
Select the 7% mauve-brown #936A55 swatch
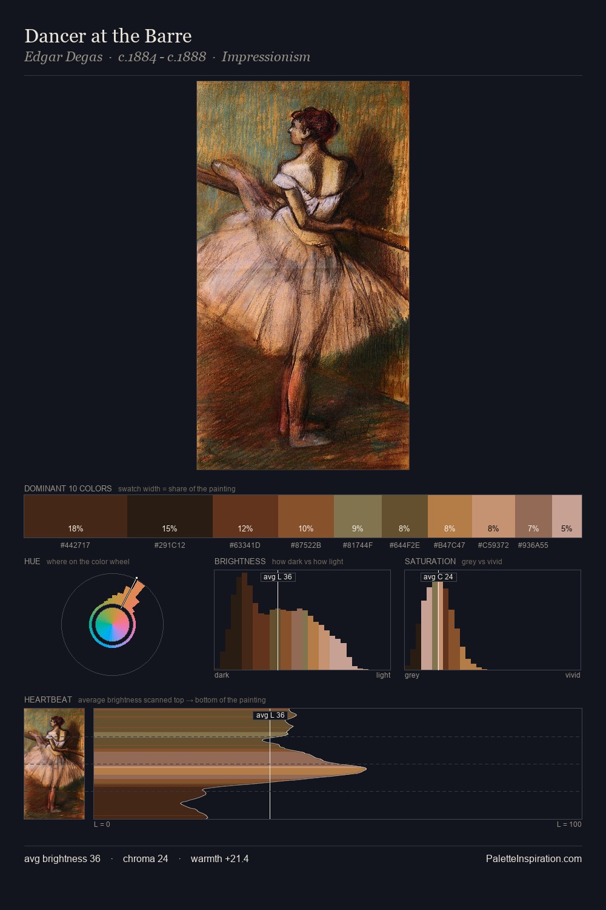[533, 516]
